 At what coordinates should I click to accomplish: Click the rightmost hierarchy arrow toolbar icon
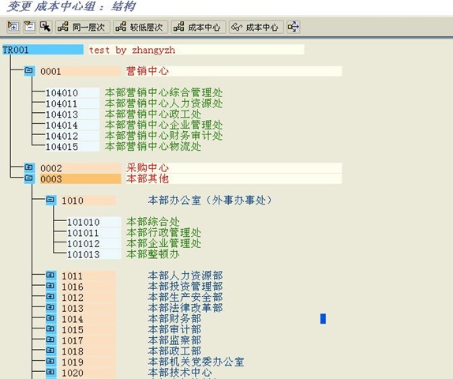(294, 27)
